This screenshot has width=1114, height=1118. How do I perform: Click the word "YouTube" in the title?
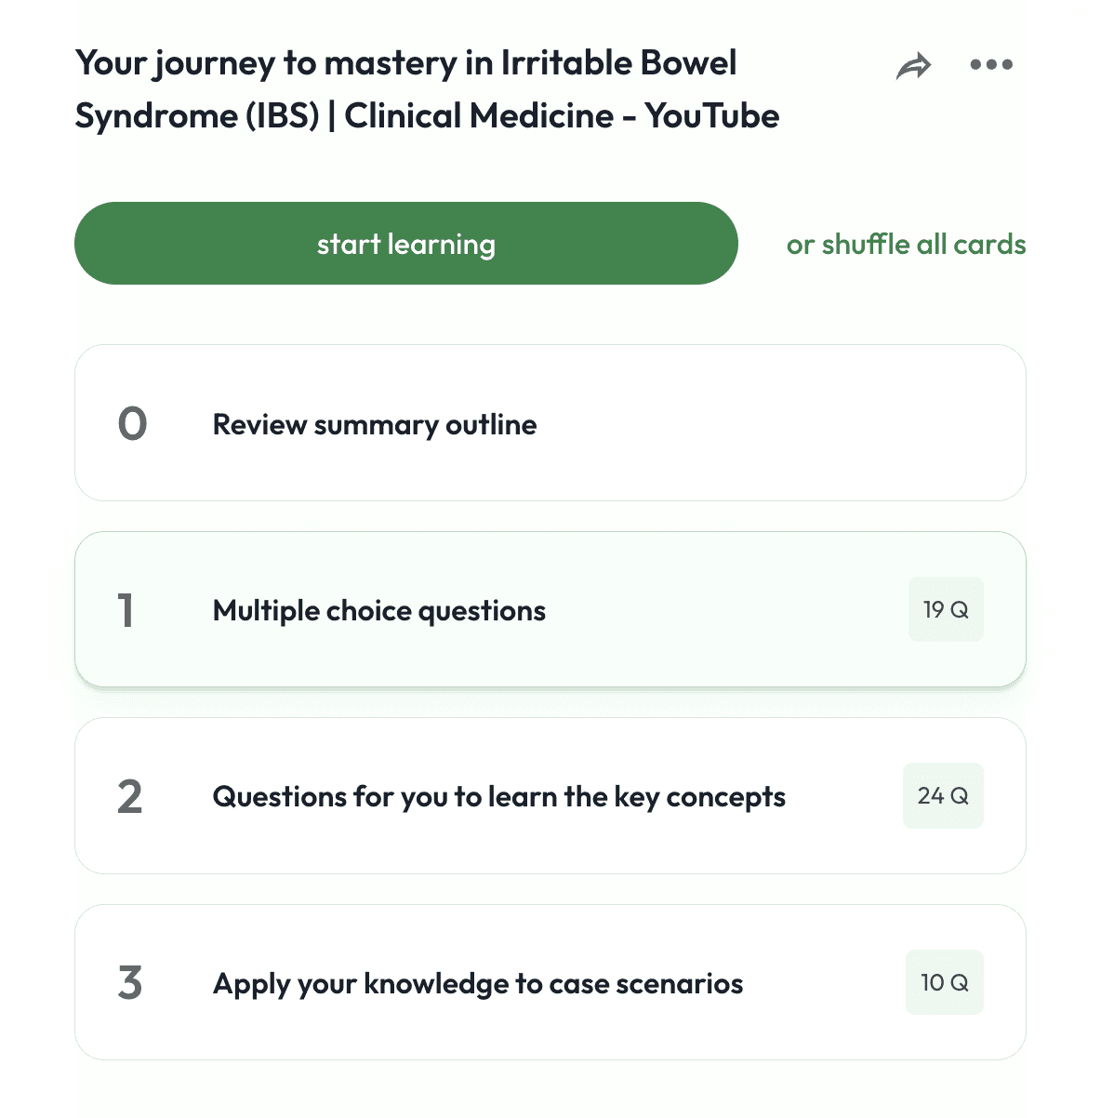click(x=712, y=116)
